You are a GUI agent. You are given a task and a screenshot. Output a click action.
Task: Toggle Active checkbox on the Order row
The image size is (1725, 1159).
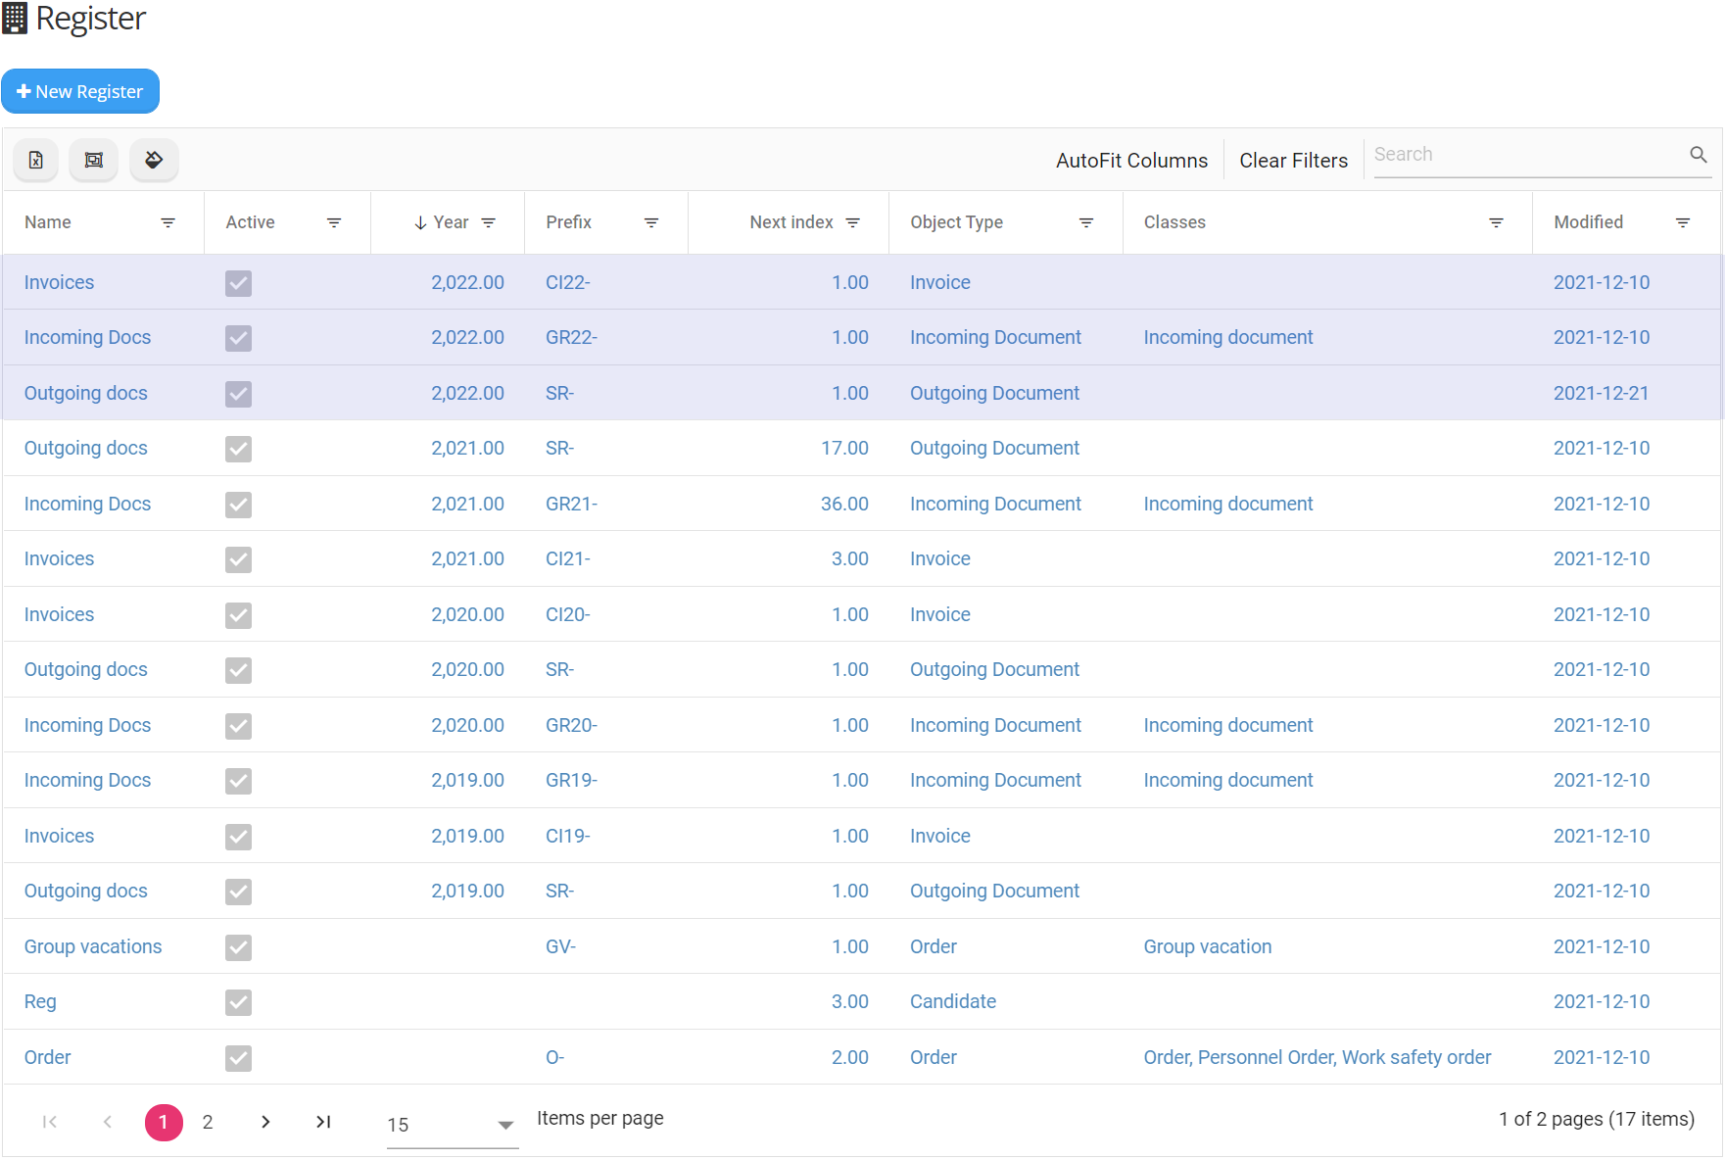point(238,1058)
